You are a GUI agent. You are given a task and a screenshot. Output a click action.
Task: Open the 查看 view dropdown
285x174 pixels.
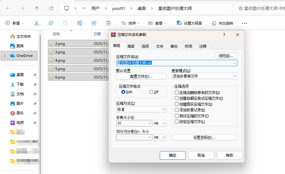click(157, 23)
